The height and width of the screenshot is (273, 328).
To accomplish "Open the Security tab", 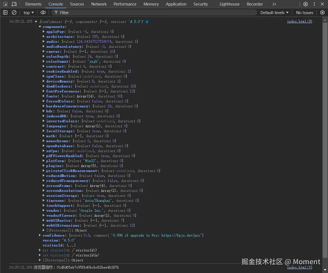I will tap(201, 4).
